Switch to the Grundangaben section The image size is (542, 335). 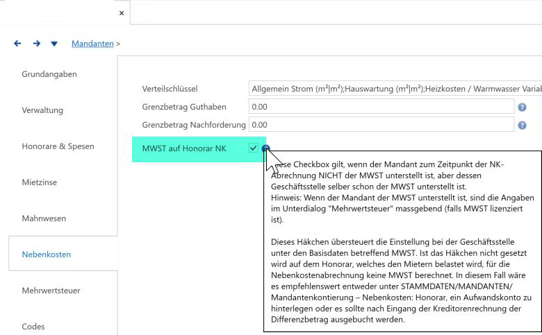[49, 74]
